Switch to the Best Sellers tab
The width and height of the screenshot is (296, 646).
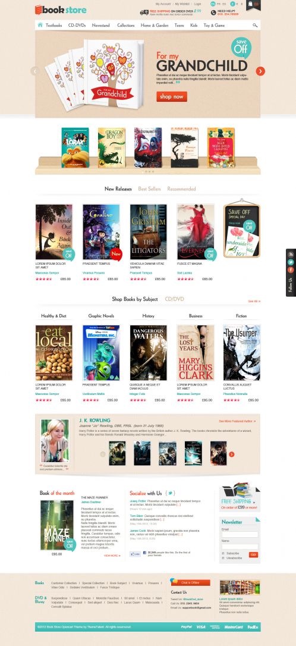(149, 189)
